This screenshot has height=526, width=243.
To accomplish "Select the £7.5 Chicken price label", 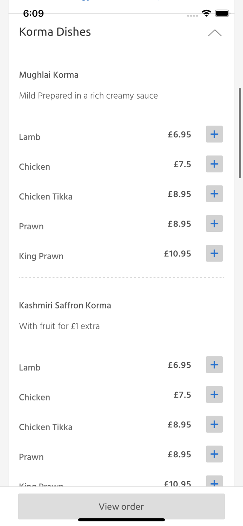I will (182, 164).
